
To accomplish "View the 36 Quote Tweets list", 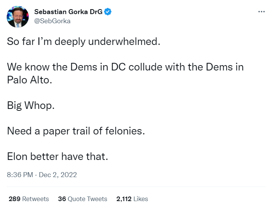I will point(82,199).
